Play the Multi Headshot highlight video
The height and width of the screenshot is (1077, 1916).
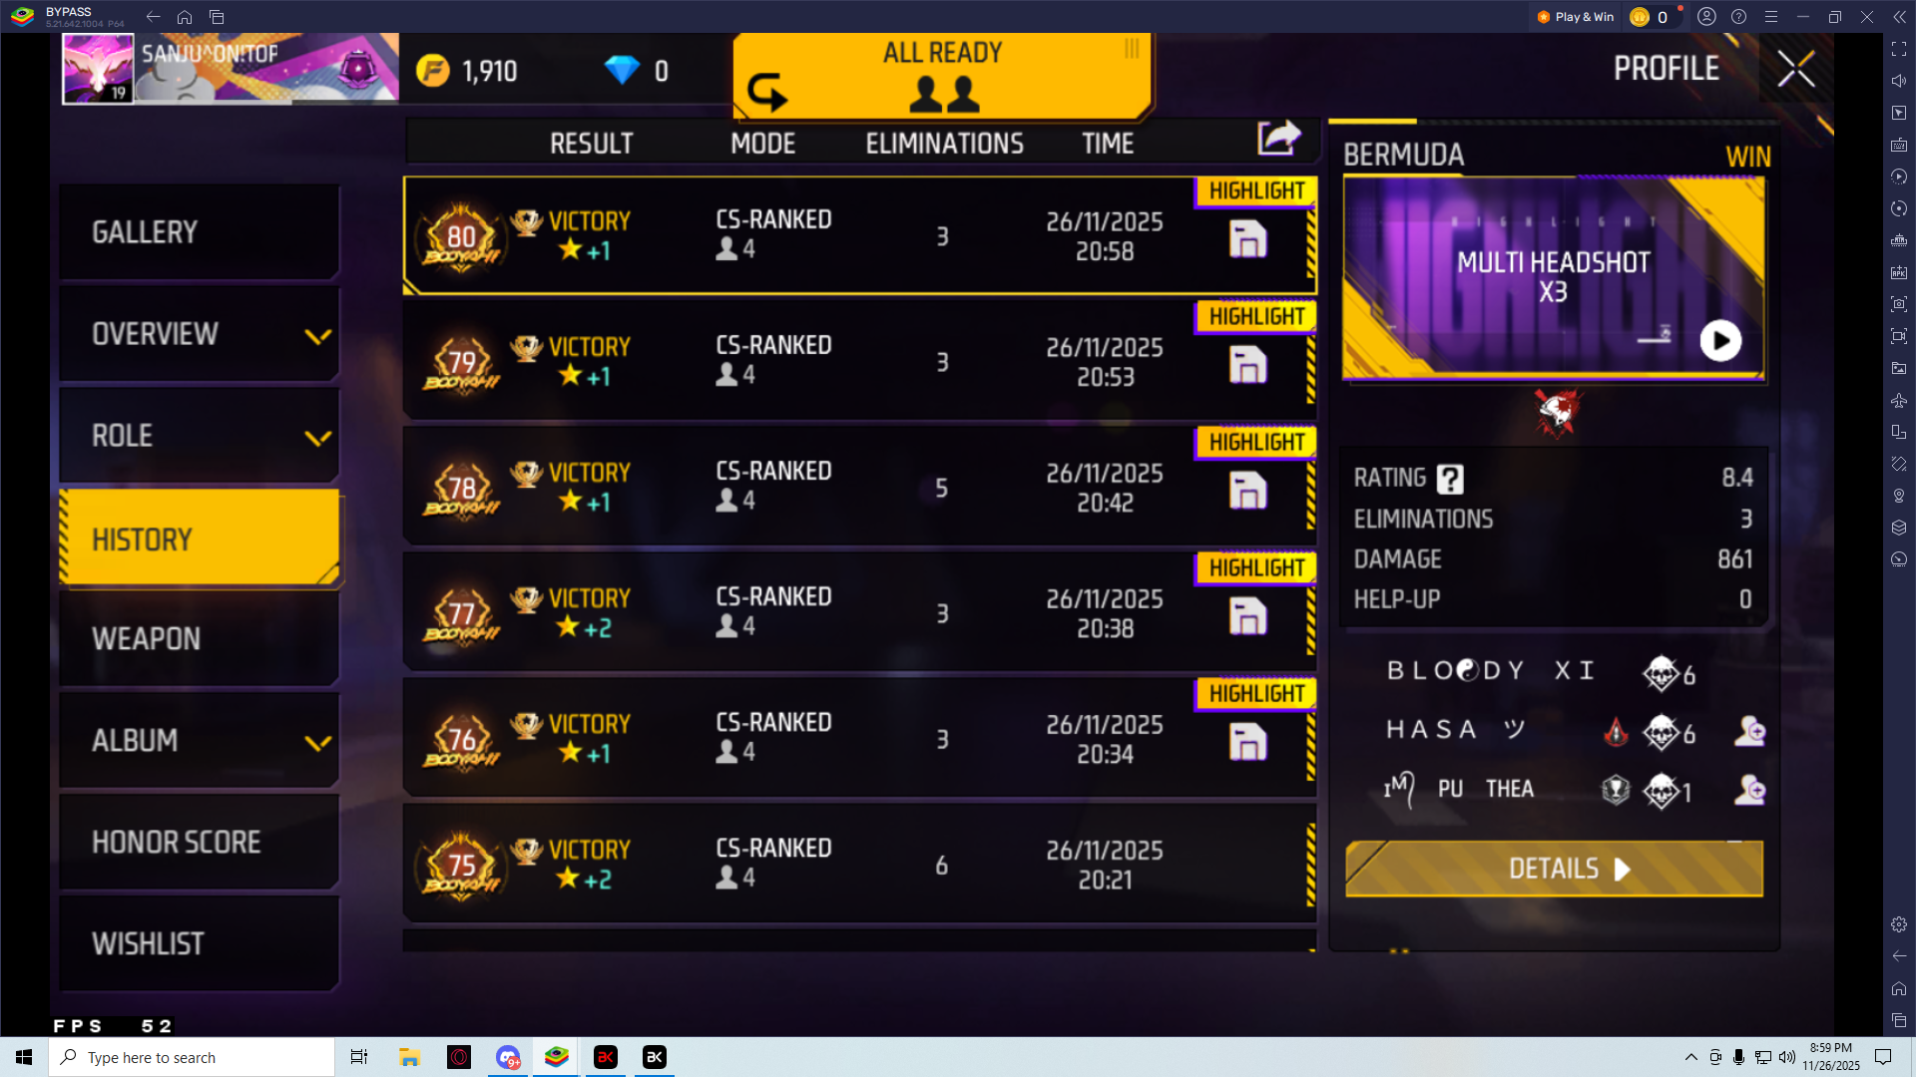[1720, 341]
